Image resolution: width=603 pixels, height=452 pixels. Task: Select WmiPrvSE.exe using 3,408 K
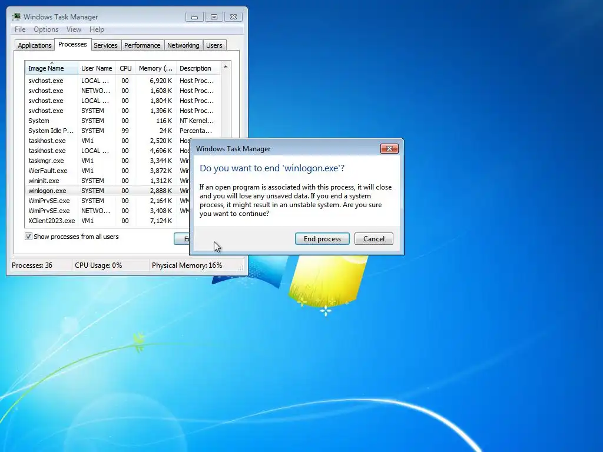point(108,211)
